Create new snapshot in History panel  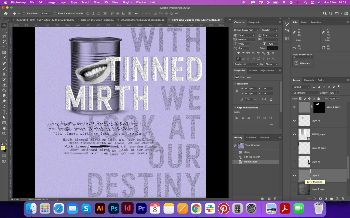coord(269,198)
